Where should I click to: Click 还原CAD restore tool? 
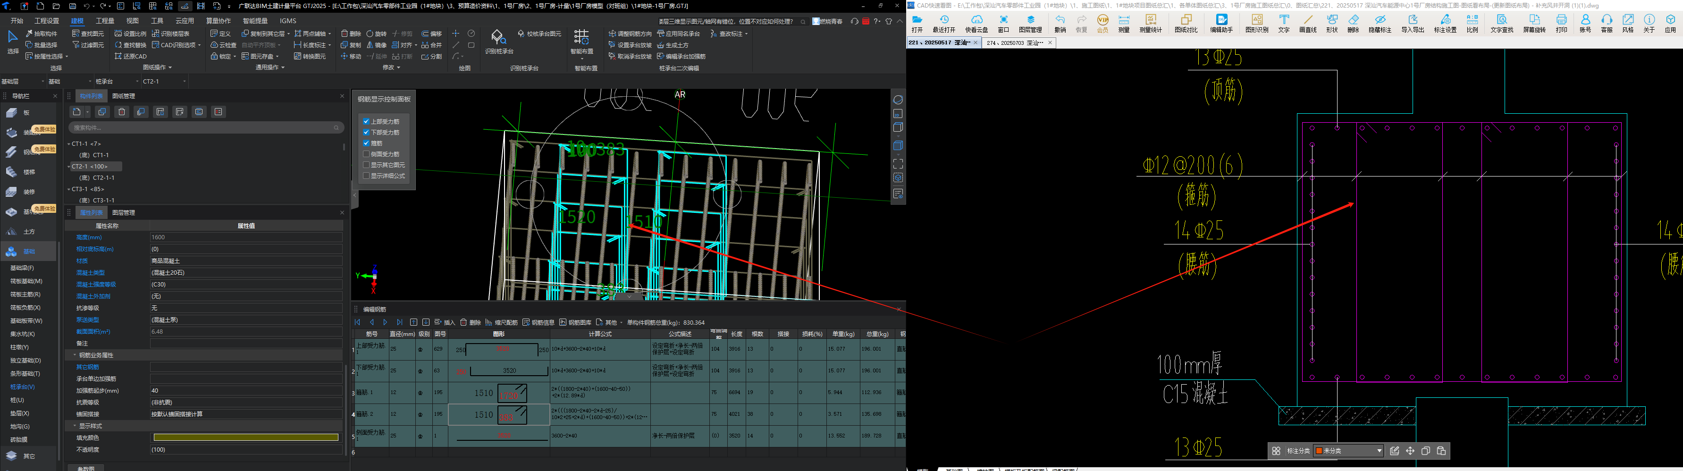pyautogui.click(x=131, y=56)
